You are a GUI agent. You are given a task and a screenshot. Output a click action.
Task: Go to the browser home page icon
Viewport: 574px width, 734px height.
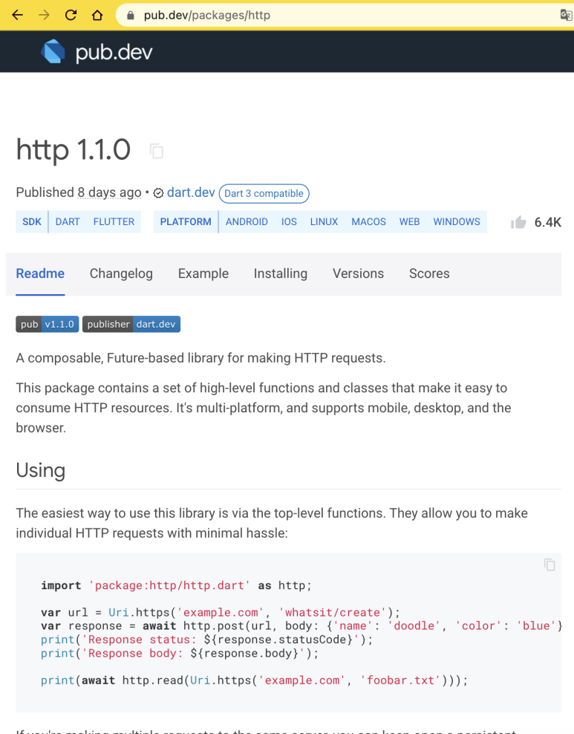(x=97, y=16)
